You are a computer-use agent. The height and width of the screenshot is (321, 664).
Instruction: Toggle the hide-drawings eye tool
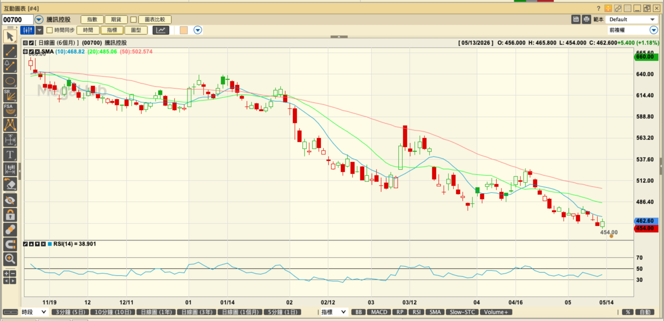click(x=10, y=200)
